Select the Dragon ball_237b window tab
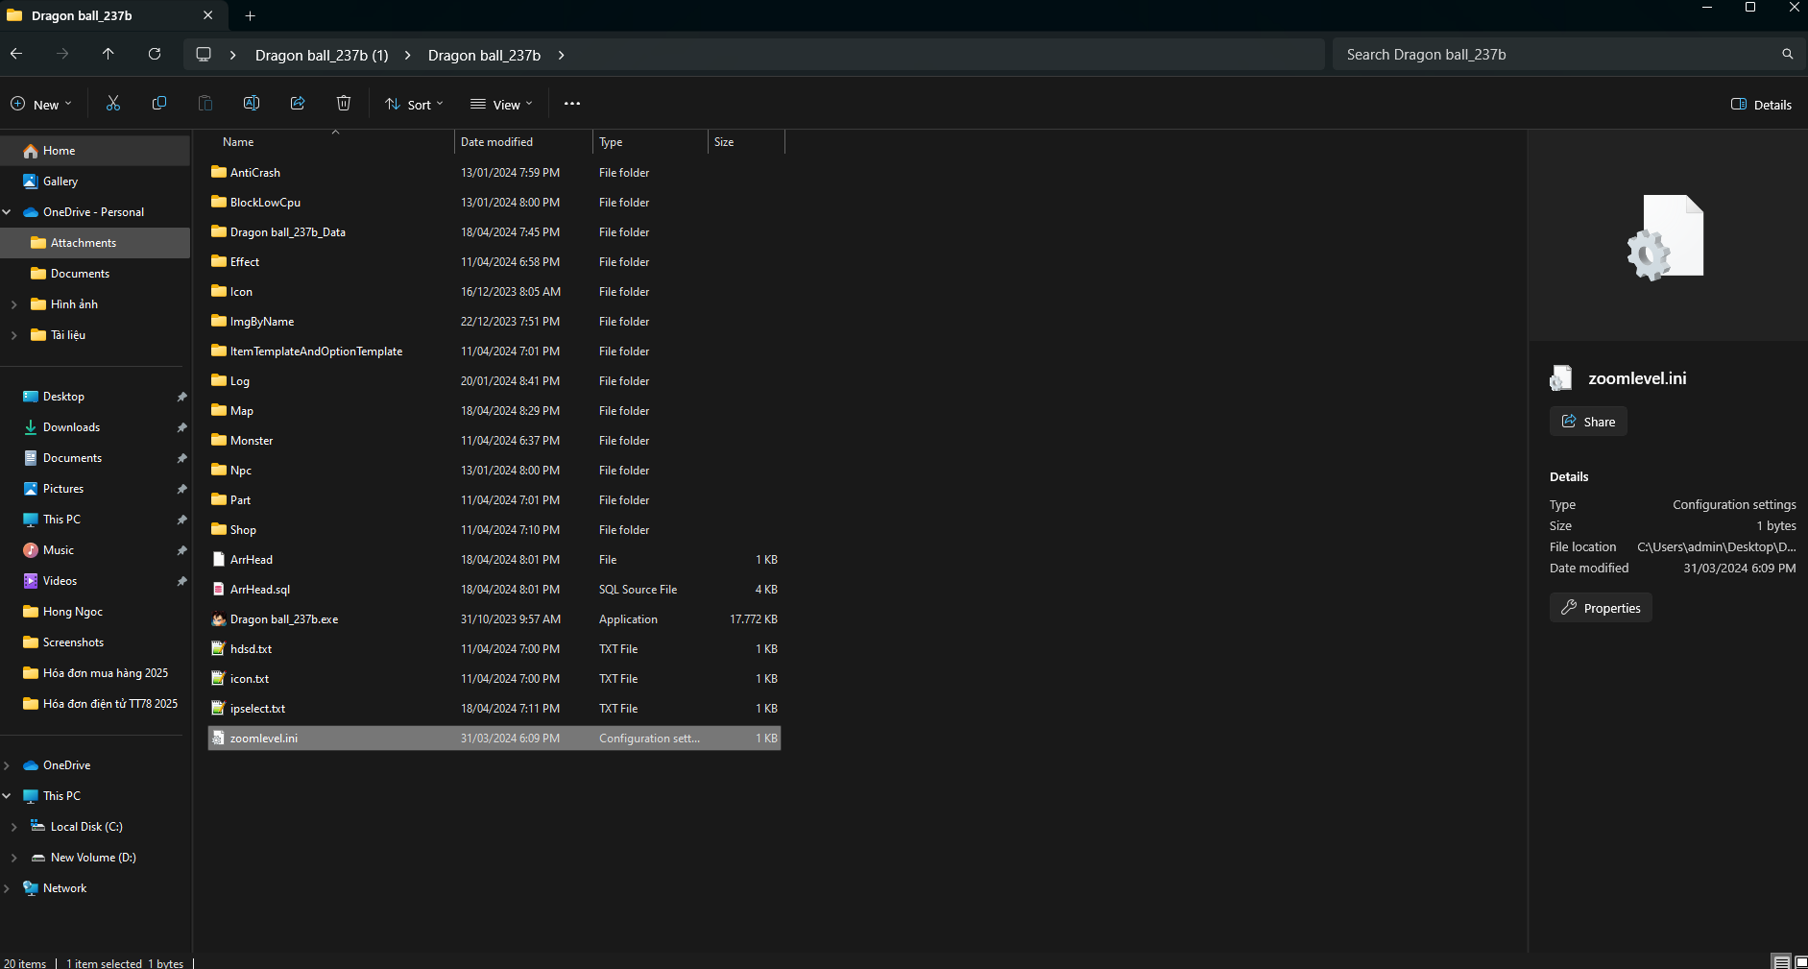This screenshot has height=969, width=1808. [113, 15]
